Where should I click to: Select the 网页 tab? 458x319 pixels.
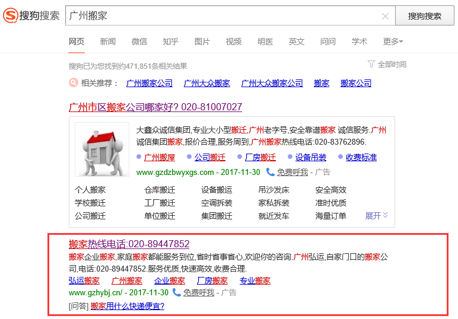point(77,42)
